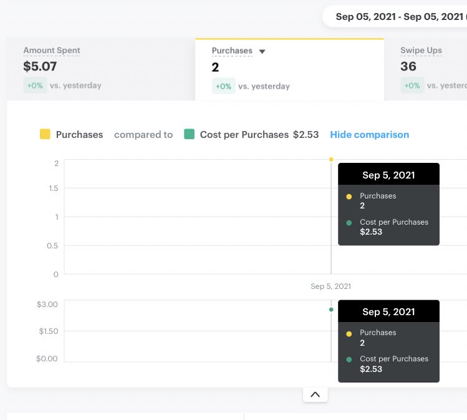The width and height of the screenshot is (467, 420).
Task: Click the $5.07 amount spent value
Action: (x=40, y=66)
